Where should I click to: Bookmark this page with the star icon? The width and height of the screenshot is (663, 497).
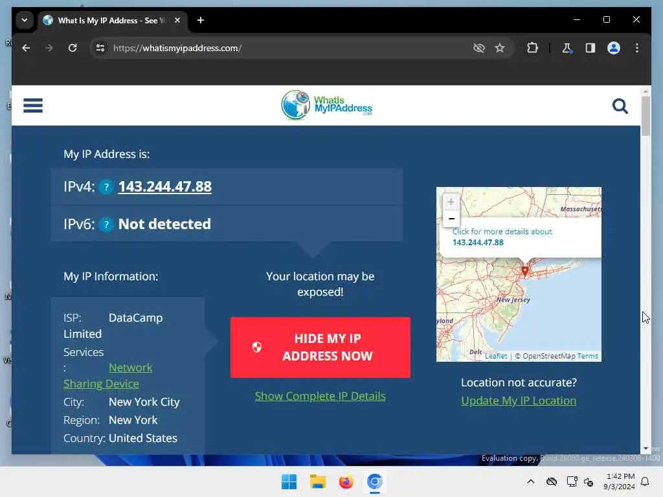tap(500, 48)
